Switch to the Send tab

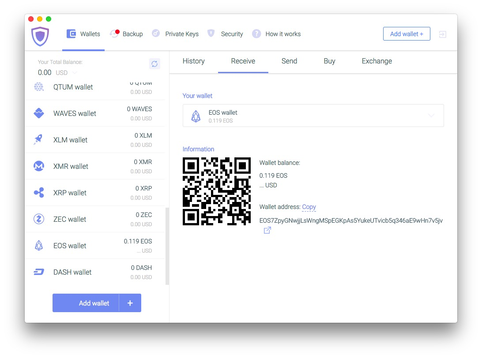[x=289, y=61]
